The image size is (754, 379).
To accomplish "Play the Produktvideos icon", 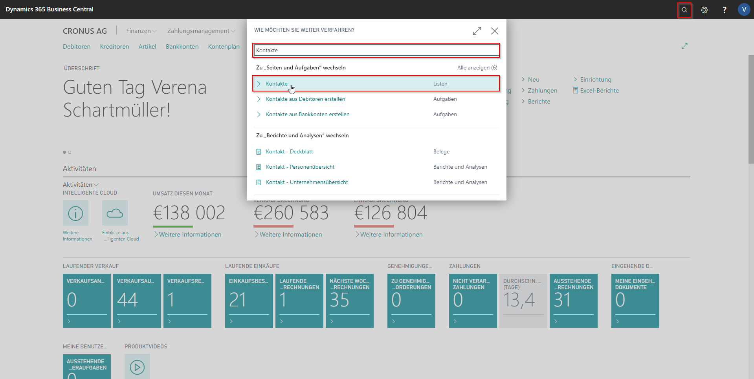I will point(137,367).
